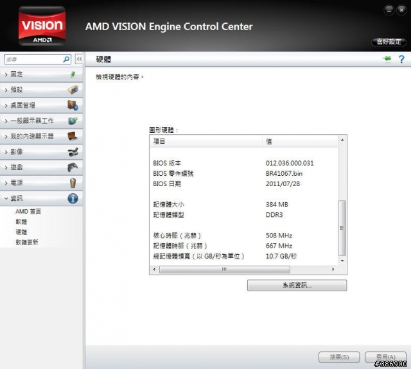This screenshot has height=369, width=411.
Task: Click the horizontal scroll right arrow
Action: (x=333, y=270)
